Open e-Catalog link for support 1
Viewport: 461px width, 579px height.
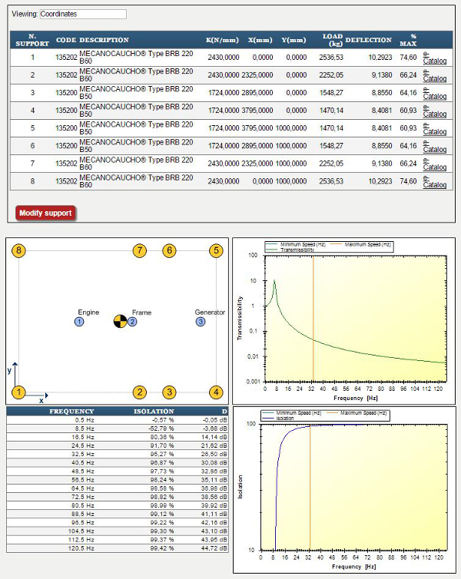click(x=434, y=58)
